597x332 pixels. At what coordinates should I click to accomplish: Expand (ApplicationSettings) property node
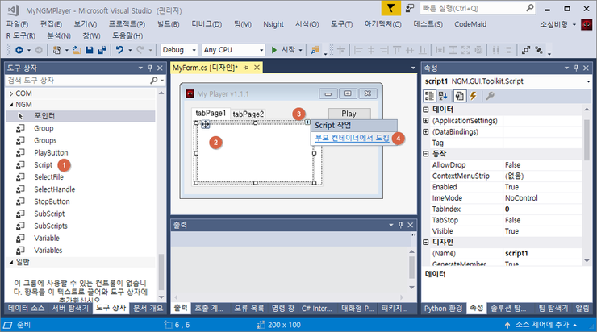[x=426, y=121]
